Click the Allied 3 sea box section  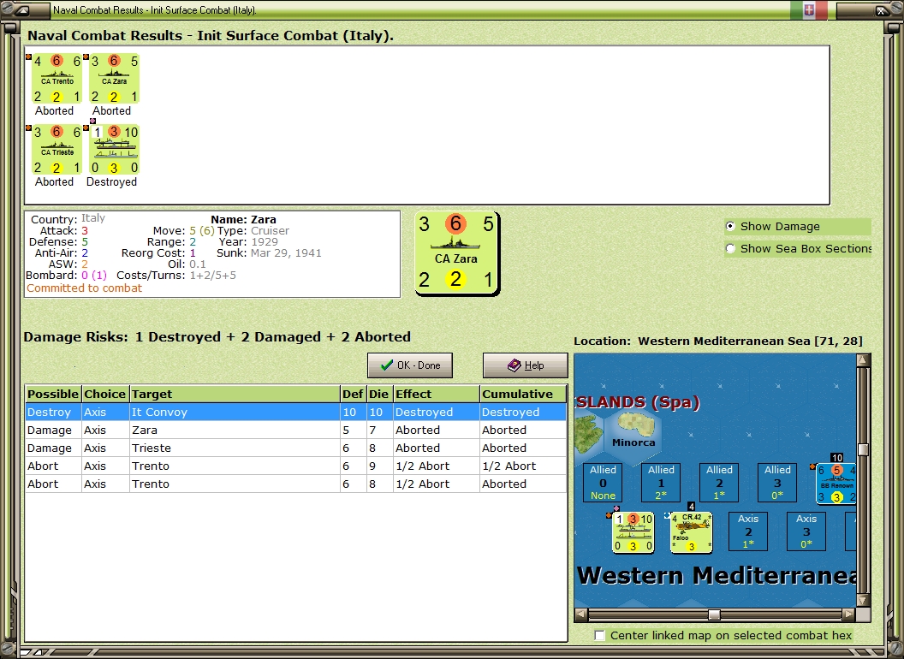[x=778, y=483]
